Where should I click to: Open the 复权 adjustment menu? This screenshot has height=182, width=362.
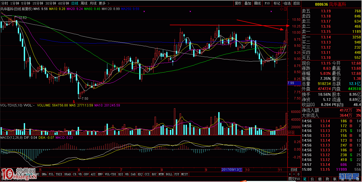[x=238, y=3]
